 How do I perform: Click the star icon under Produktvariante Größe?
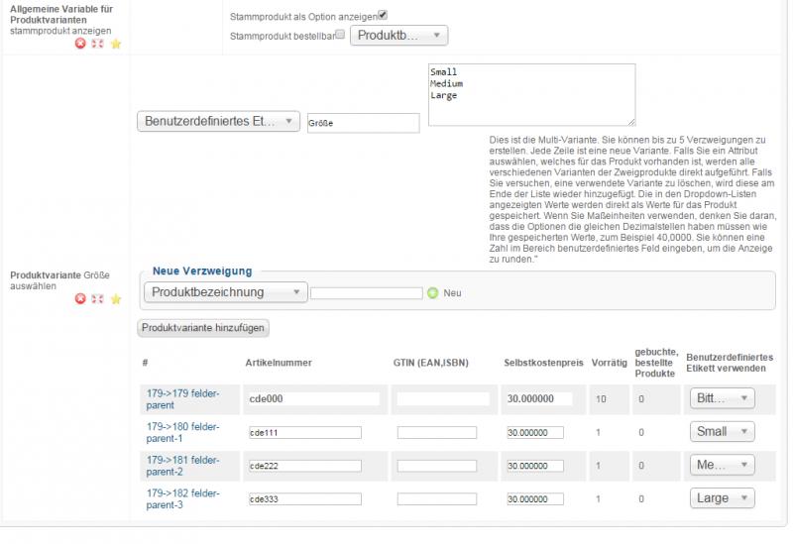(x=115, y=298)
